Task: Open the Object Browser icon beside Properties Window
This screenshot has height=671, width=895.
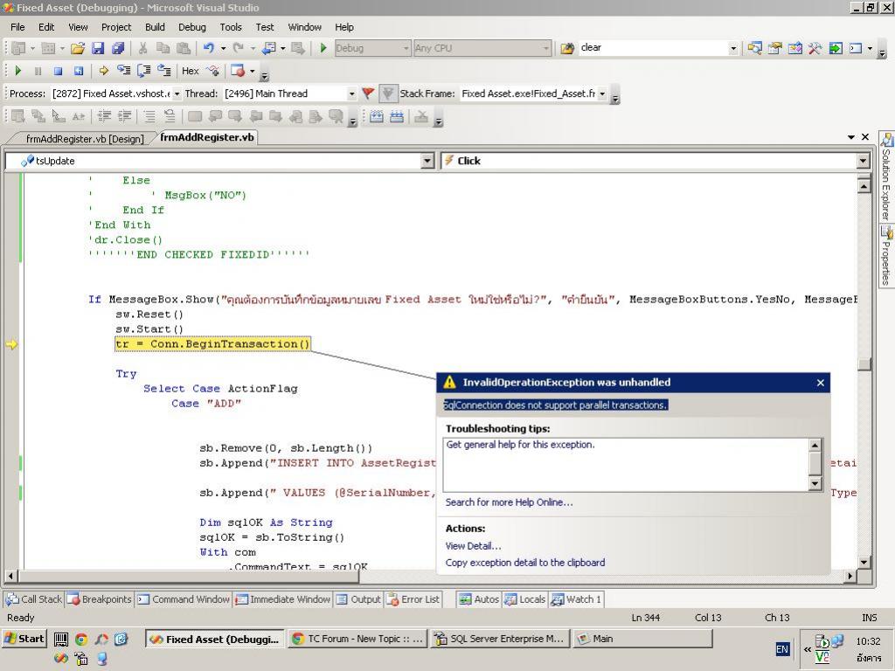Action: pyautogui.click(x=795, y=49)
